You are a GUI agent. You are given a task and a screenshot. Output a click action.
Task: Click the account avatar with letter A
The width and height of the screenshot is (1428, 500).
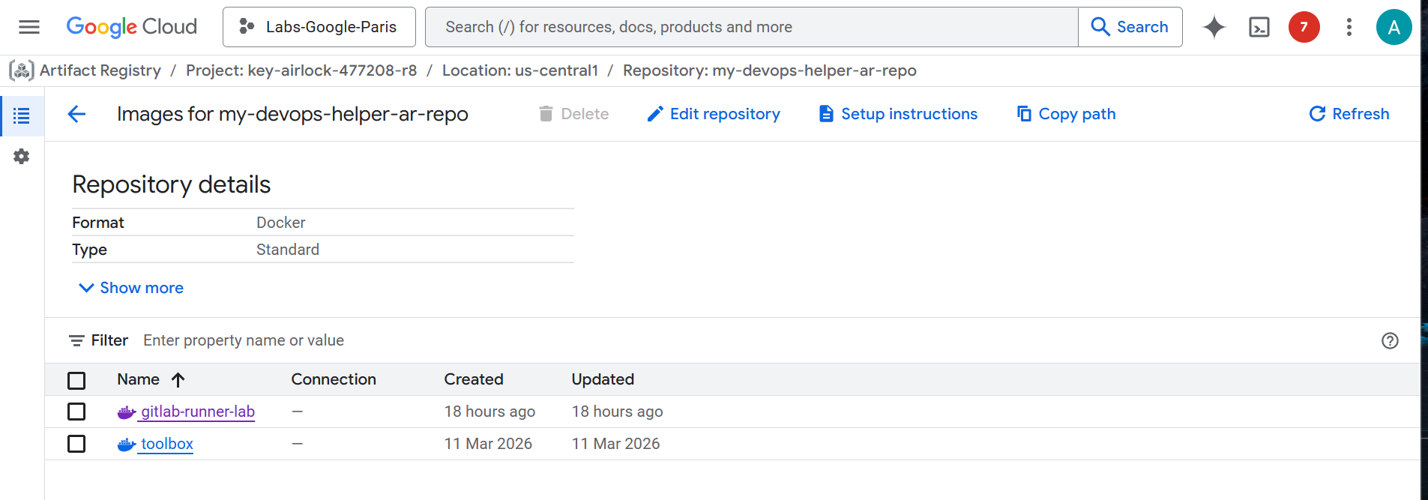pos(1394,27)
